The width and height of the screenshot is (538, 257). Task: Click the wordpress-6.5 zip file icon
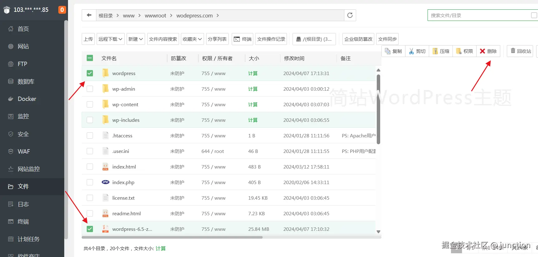point(105,229)
